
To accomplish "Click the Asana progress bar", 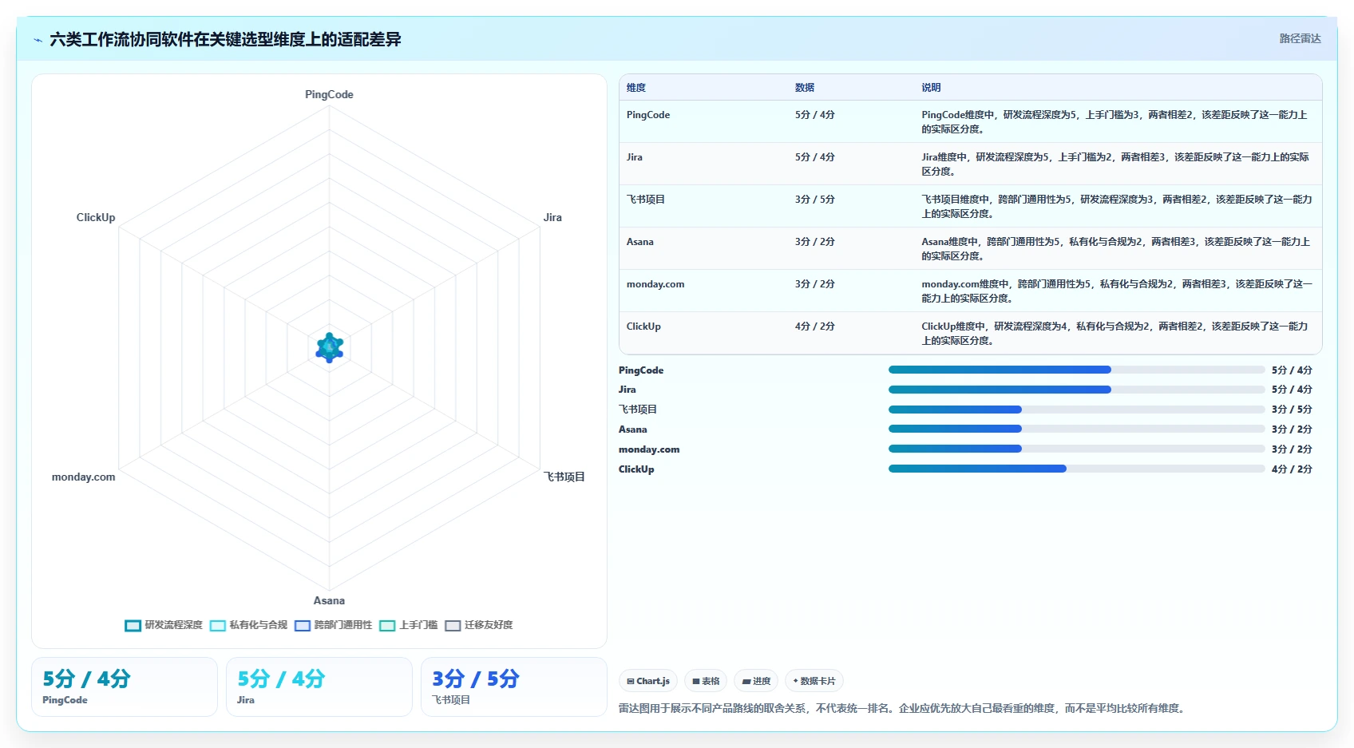I will click(1076, 429).
